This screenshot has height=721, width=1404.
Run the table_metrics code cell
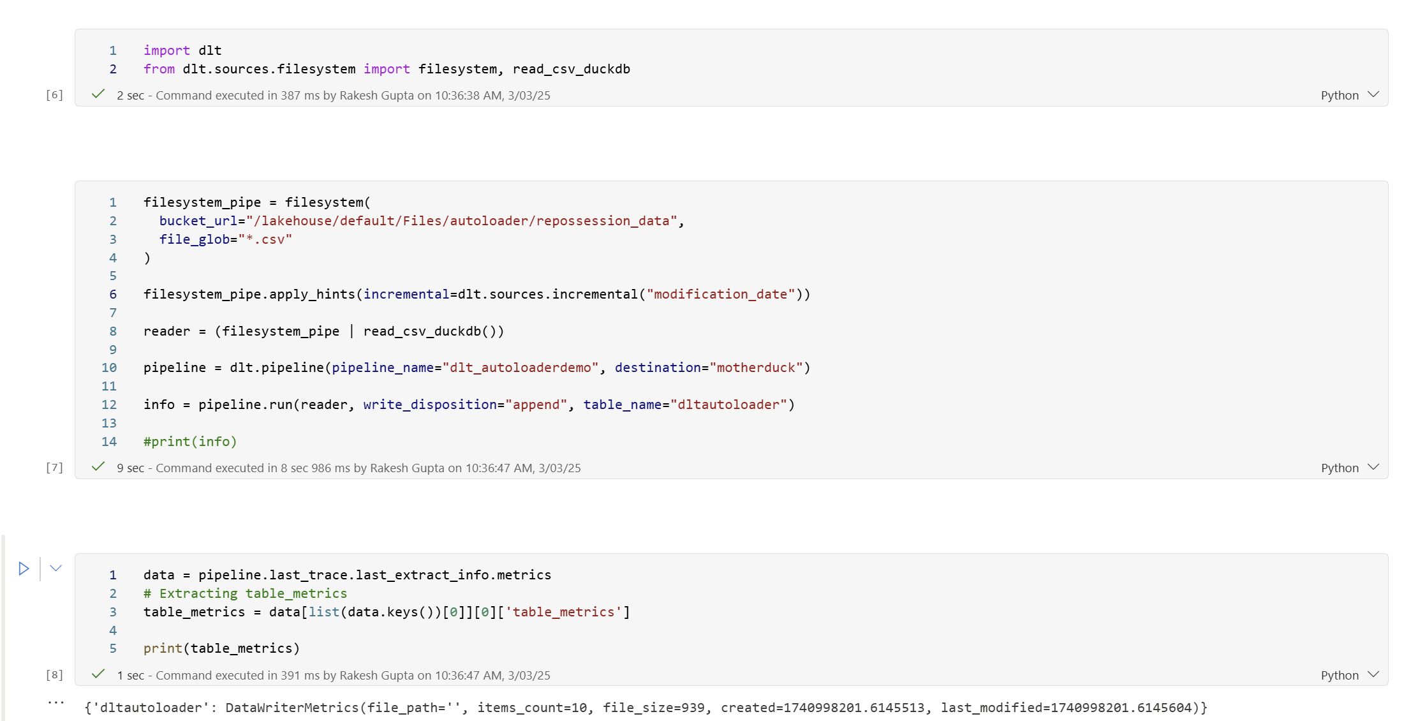(24, 568)
